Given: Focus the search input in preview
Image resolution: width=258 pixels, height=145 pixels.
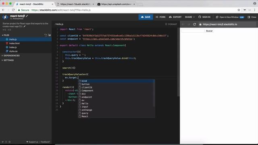Looking at the screenshot, I should point(193,31).
